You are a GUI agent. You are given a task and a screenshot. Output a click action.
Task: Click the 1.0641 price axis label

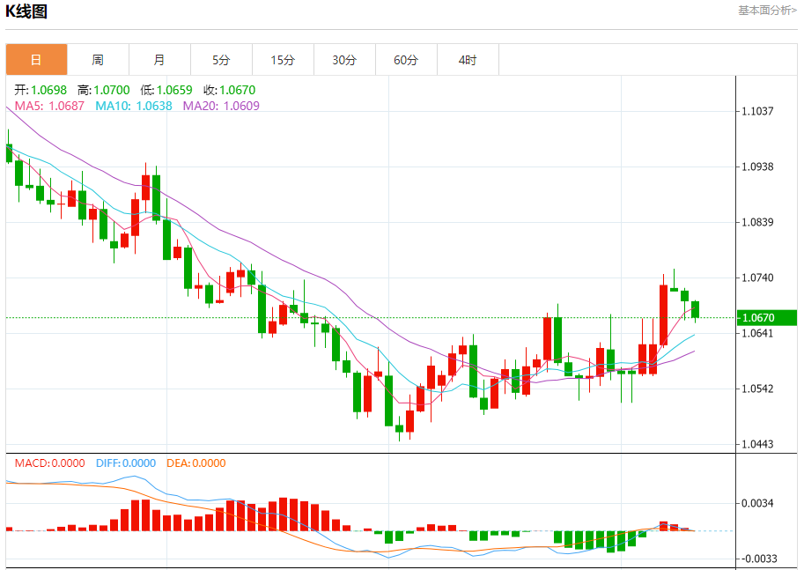[758, 333]
